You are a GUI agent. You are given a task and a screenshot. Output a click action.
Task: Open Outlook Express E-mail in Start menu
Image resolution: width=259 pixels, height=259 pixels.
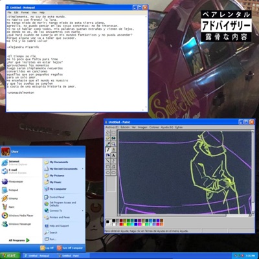click(15, 172)
